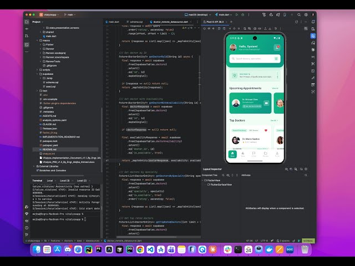Open the main branch dropdown
This screenshot has height=266, width=355.
[x=70, y=15]
